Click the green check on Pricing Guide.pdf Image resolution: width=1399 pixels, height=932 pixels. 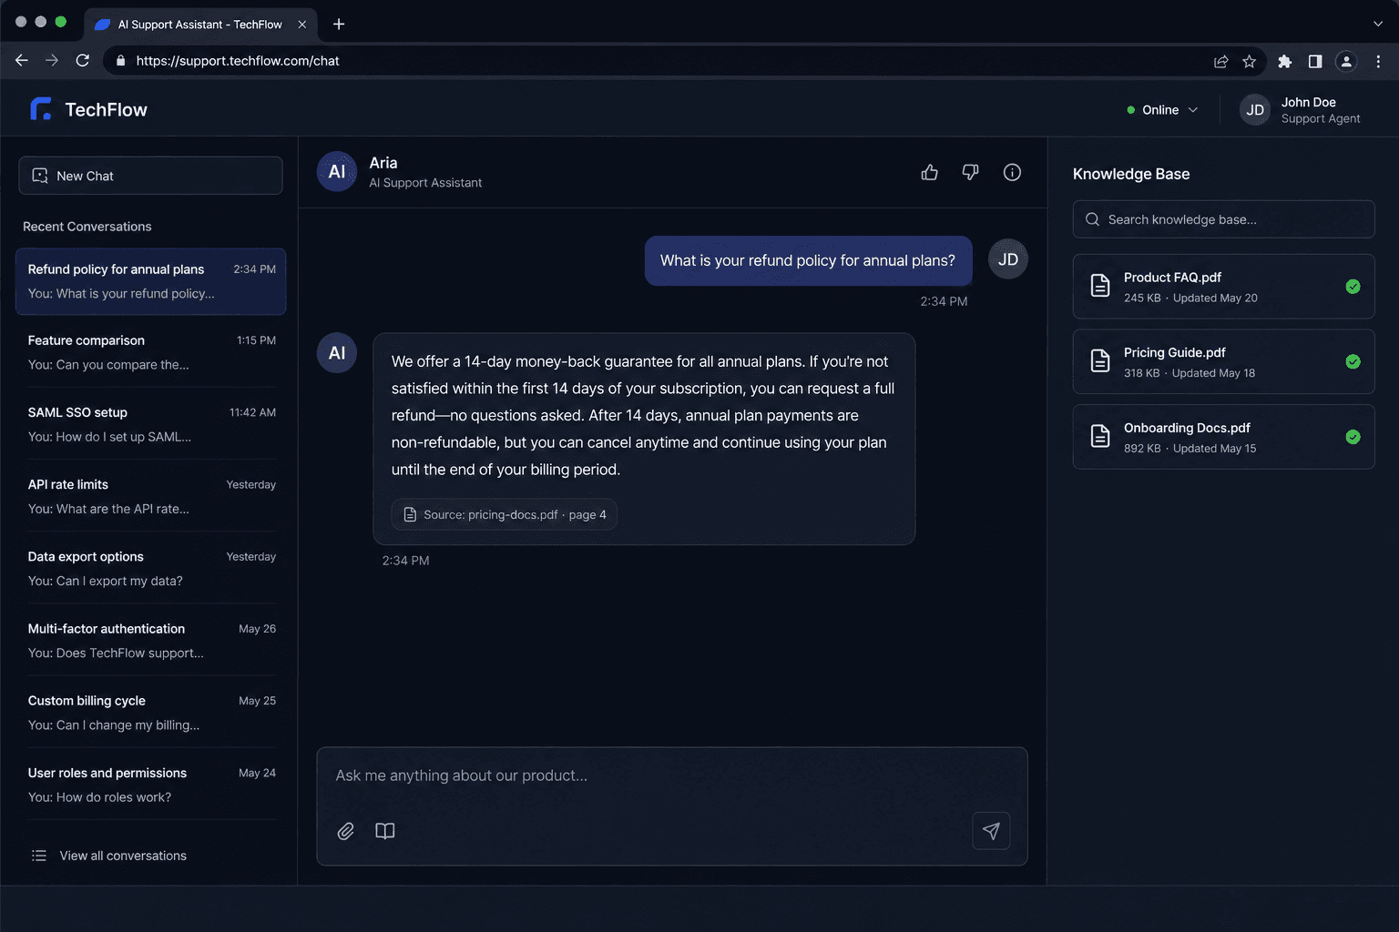click(x=1353, y=361)
